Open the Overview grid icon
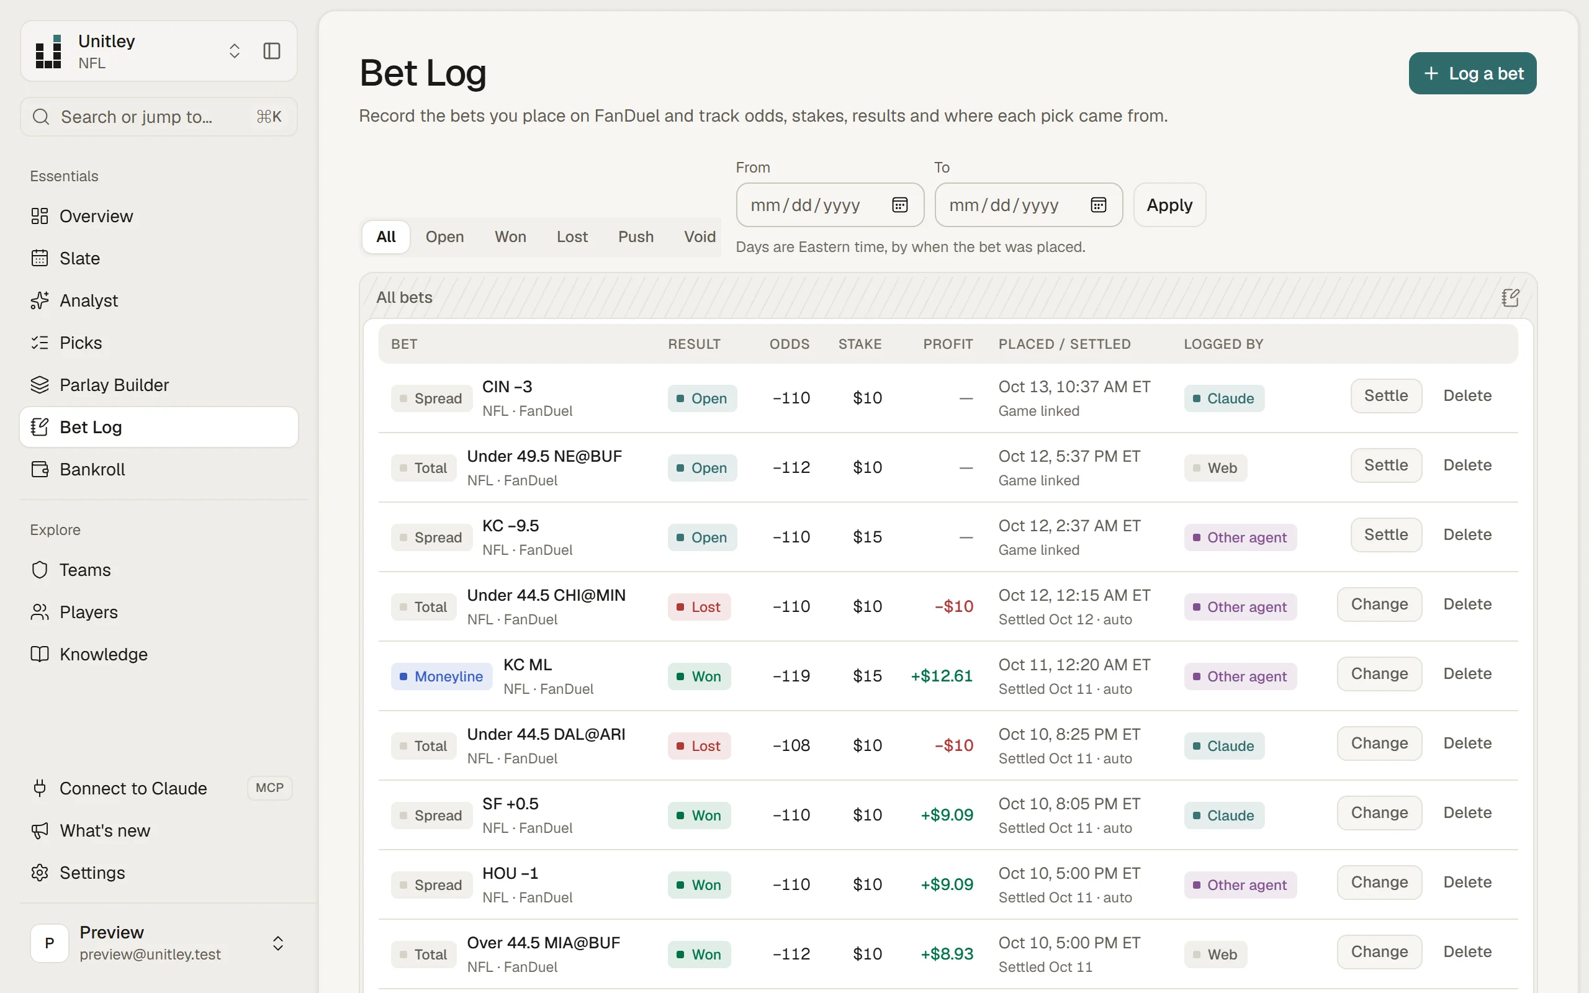Image resolution: width=1589 pixels, height=993 pixels. [x=39, y=216]
